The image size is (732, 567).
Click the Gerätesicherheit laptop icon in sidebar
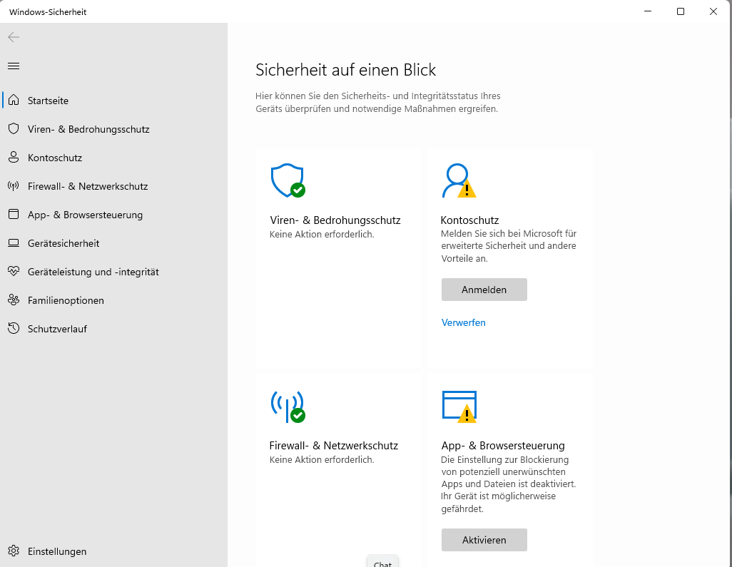13,243
